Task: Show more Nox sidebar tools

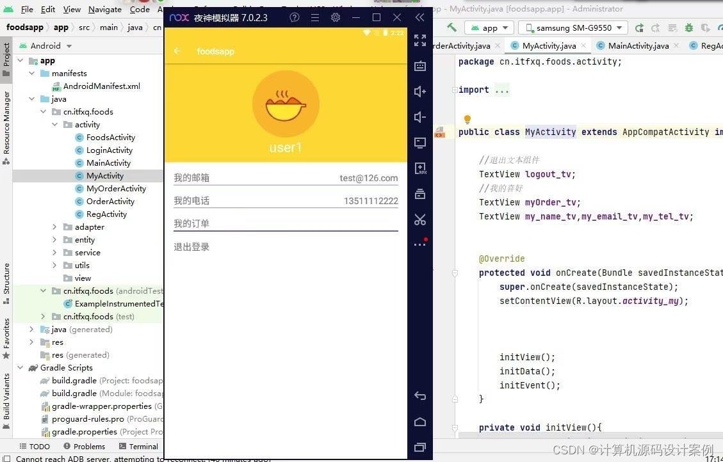Action: [420, 243]
